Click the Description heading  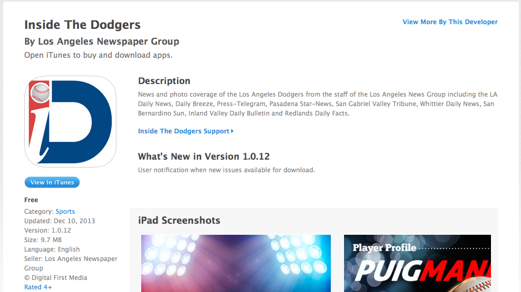point(164,81)
